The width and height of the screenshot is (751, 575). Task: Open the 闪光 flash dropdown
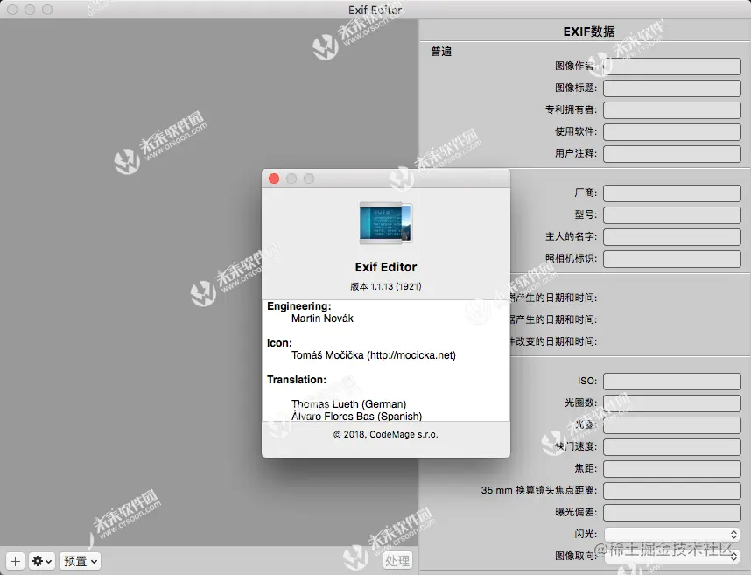pos(672,535)
